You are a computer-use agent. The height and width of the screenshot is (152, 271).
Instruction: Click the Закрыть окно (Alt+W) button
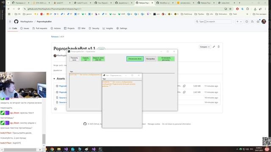[98, 59]
